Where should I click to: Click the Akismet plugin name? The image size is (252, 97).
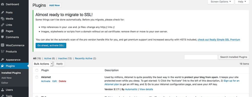tap(46, 77)
